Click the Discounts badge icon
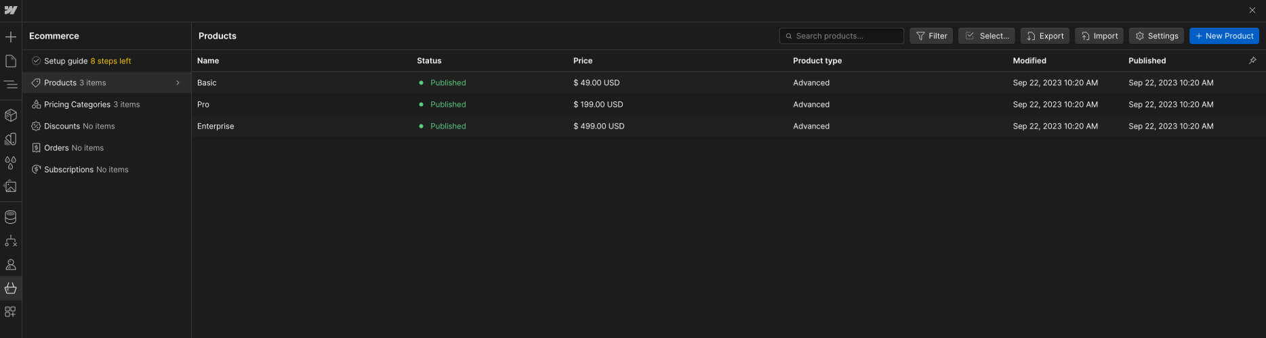Viewport: 1266px width, 338px height. point(37,126)
